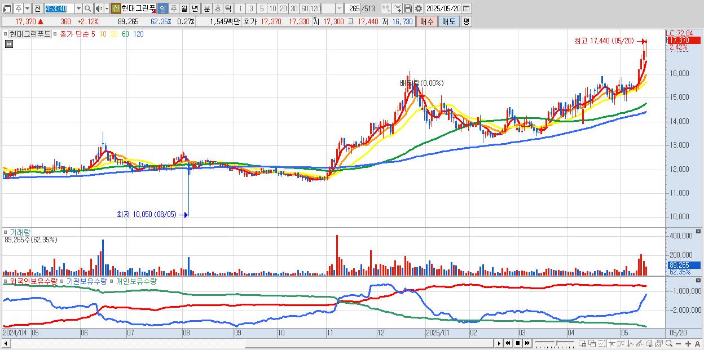Click the trend line drawing icon

621,343
